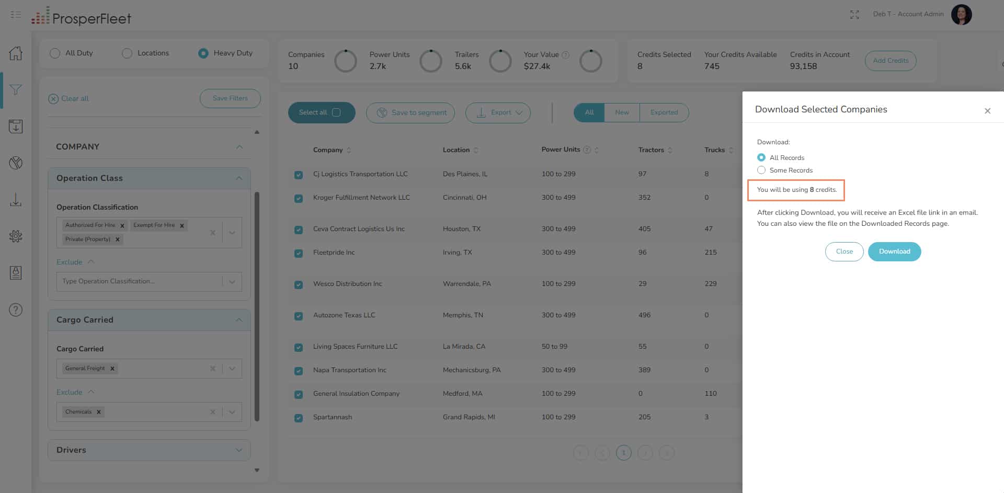
Task: Uncheck the Spartannash row checkbox
Action: coord(299,418)
